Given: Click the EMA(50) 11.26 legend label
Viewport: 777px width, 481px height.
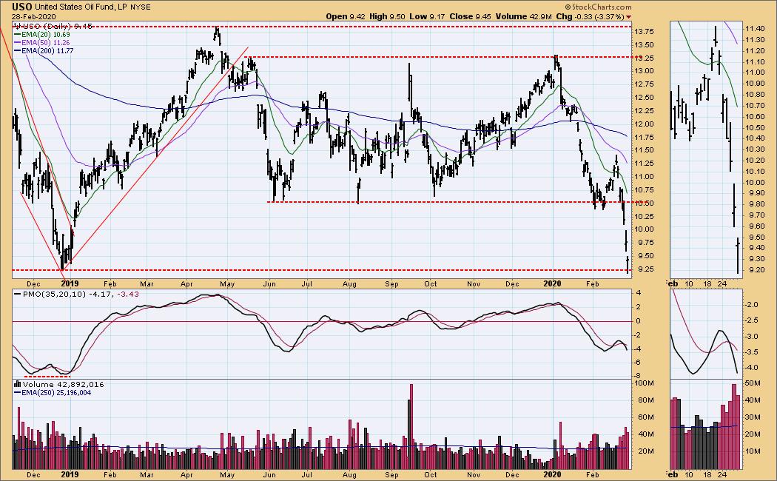Looking at the screenshot, I should (46, 43).
